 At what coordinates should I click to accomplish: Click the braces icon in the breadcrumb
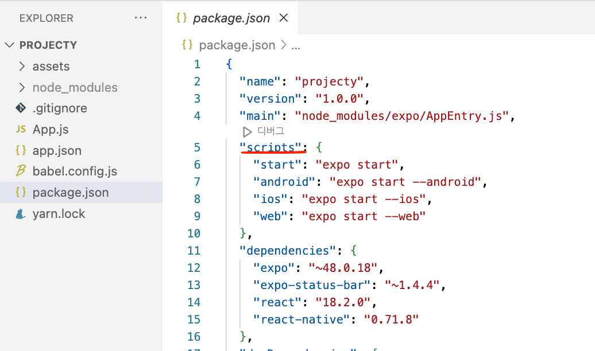(x=187, y=45)
